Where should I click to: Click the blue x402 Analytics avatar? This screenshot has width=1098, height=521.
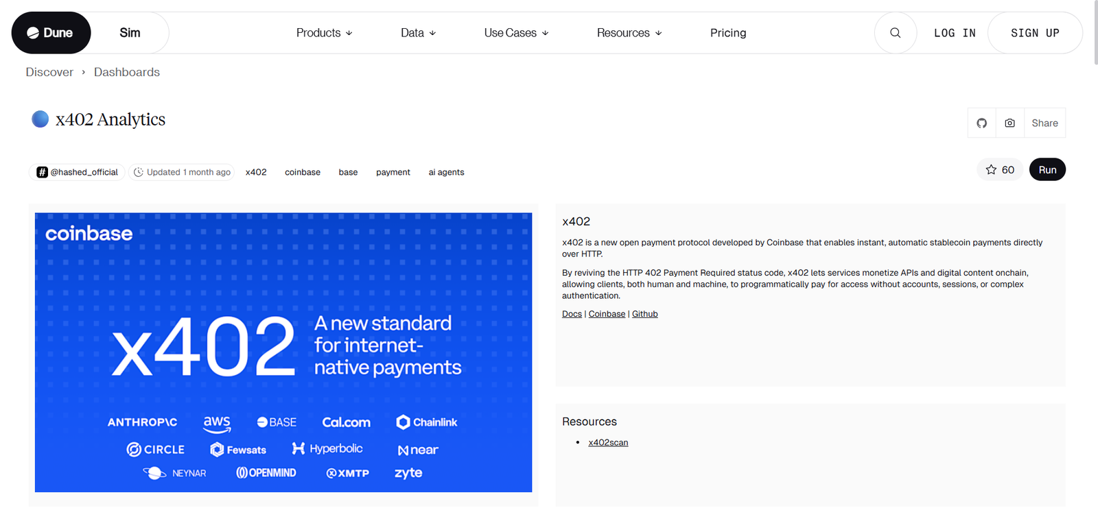point(40,119)
